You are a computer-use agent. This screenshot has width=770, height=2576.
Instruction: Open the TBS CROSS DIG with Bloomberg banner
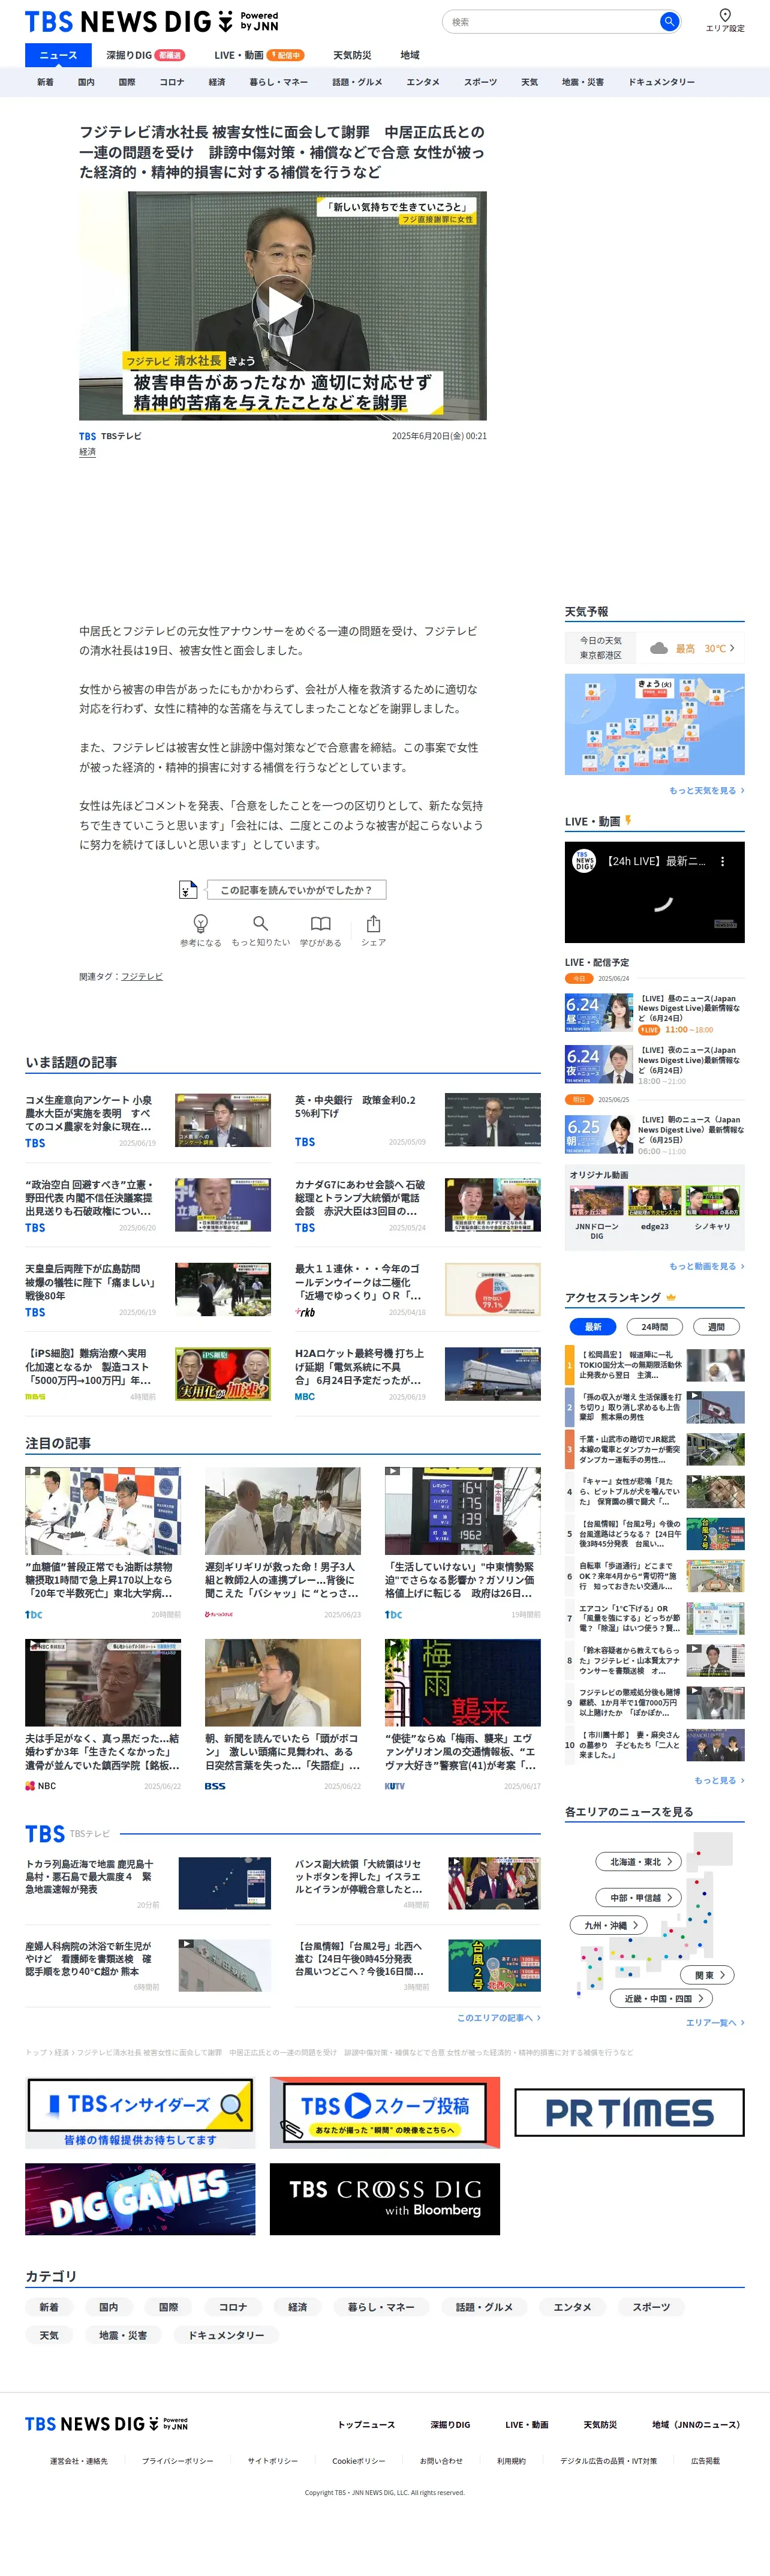click(x=385, y=2199)
